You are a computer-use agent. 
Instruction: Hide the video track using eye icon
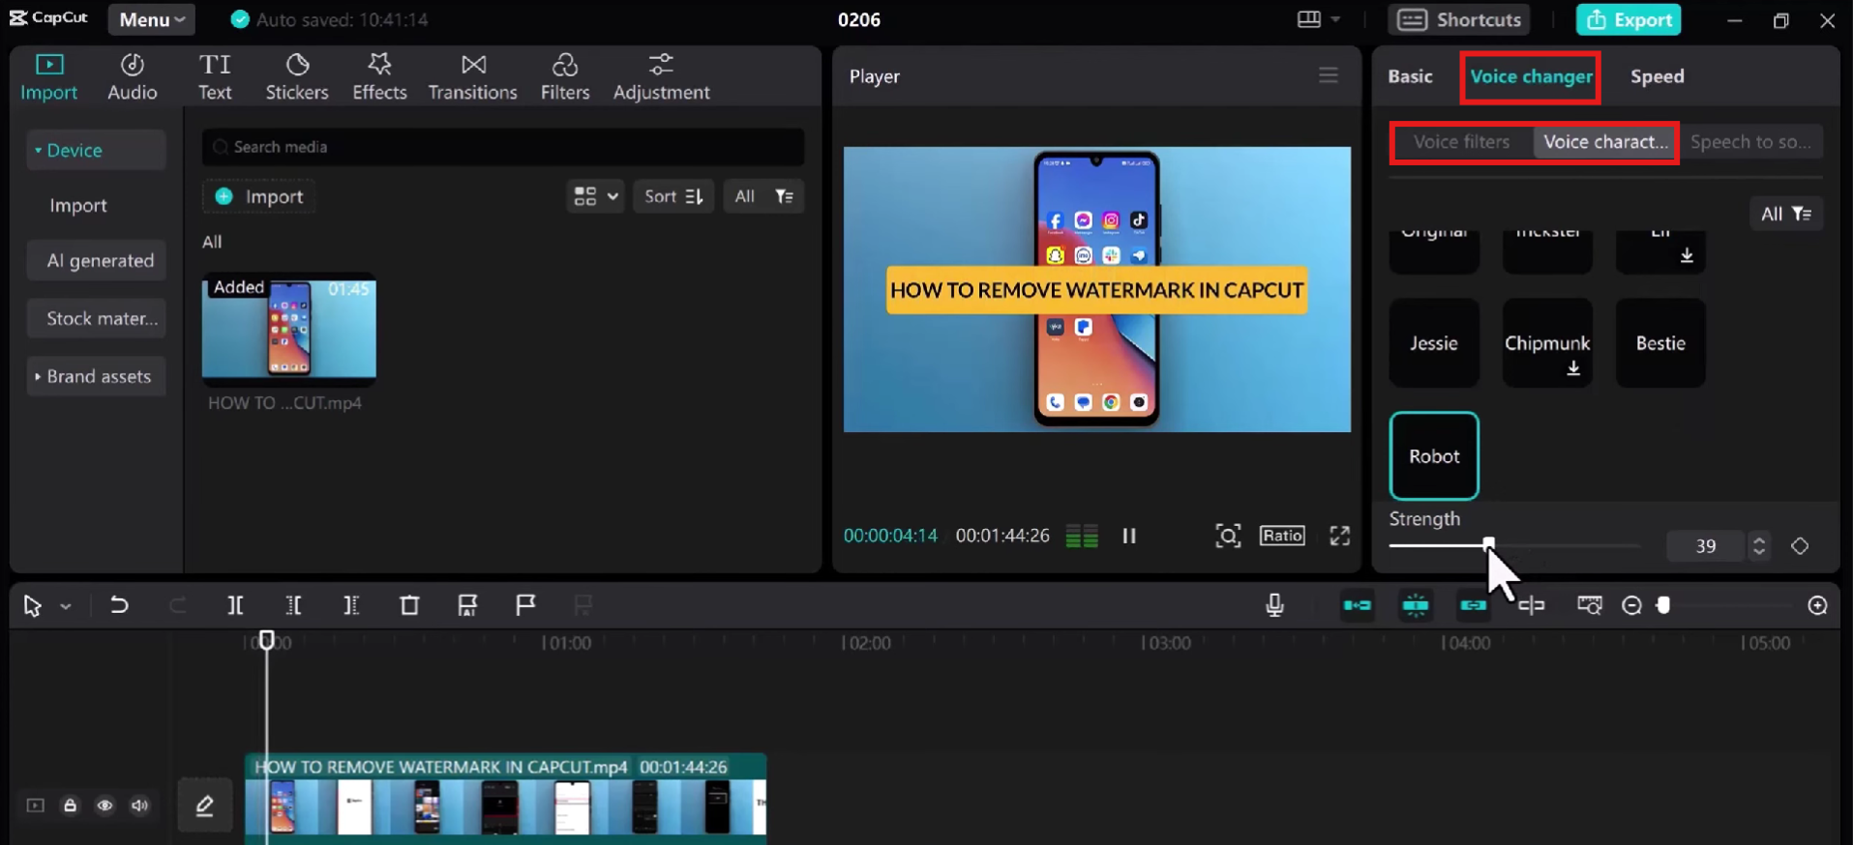[x=105, y=805]
